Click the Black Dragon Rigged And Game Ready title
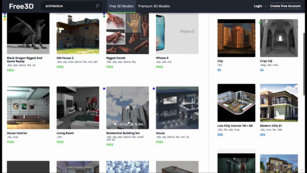The width and height of the screenshot is (307, 173). coord(24,60)
